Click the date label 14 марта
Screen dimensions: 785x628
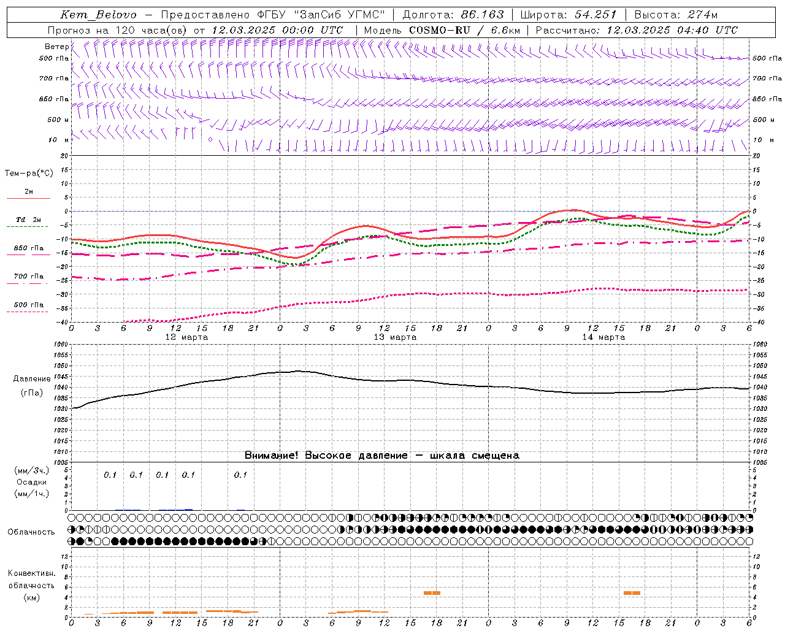(604, 337)
